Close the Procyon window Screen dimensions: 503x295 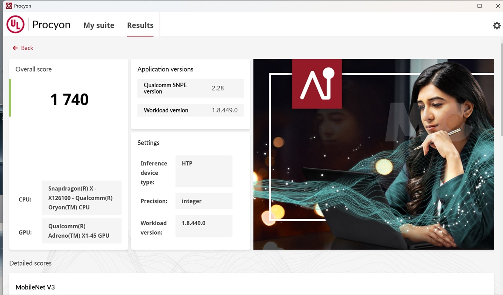497,6
